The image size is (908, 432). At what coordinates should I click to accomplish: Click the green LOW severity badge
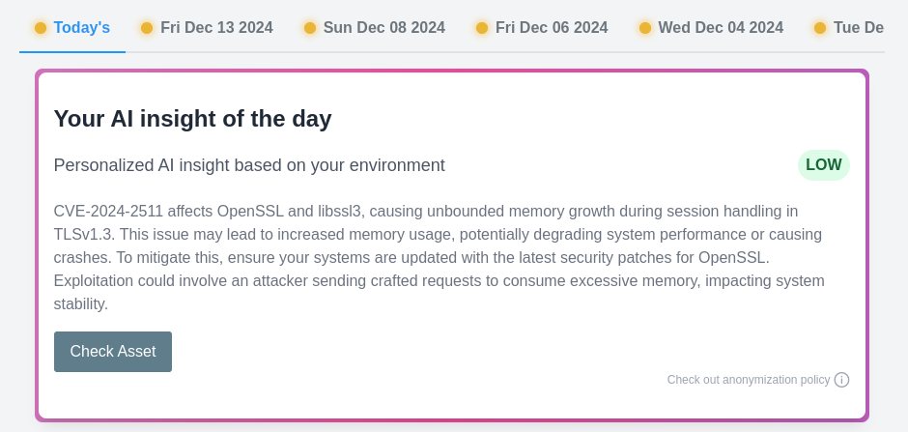[823, 165]
